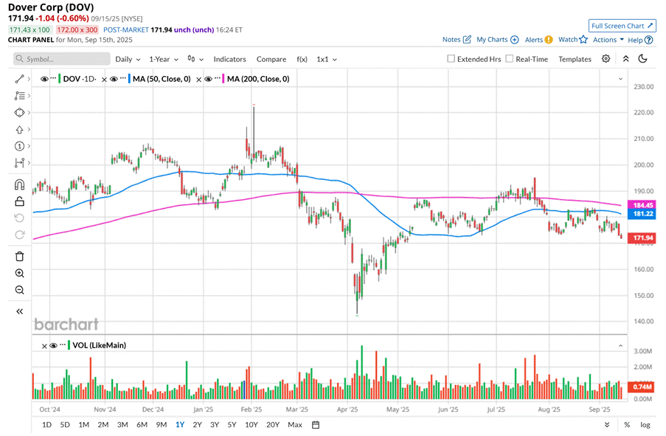Add to My Charts plus icon
The image size is (666, 436).
click(x=514, y=40)
